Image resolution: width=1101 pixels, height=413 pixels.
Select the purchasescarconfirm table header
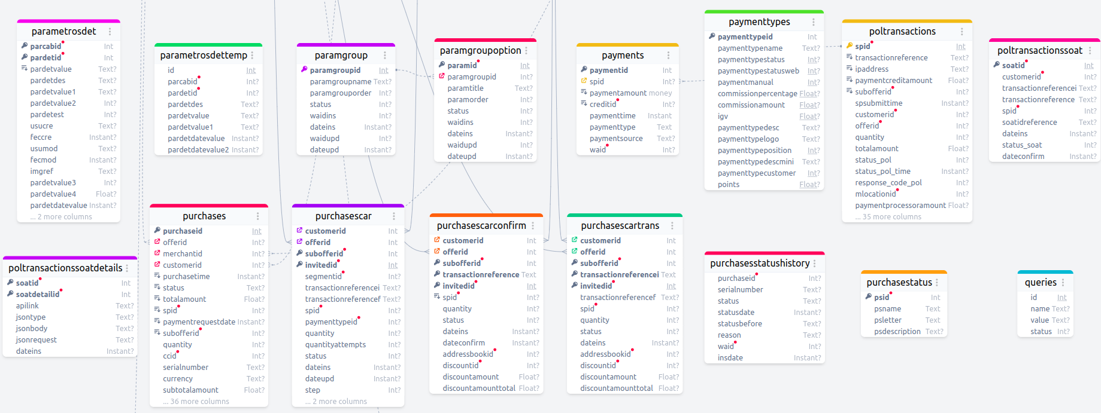pos(481,226)
